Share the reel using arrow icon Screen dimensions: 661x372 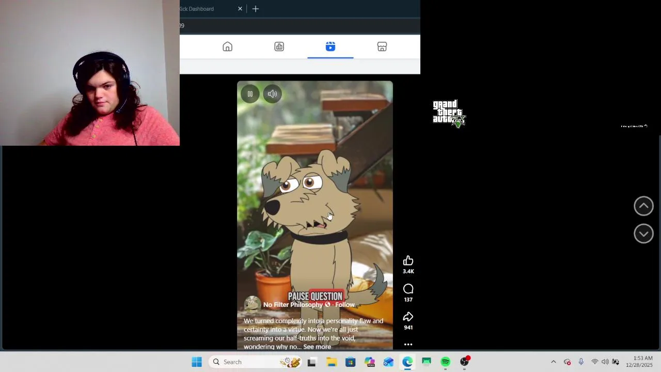[x=408, y=317]
